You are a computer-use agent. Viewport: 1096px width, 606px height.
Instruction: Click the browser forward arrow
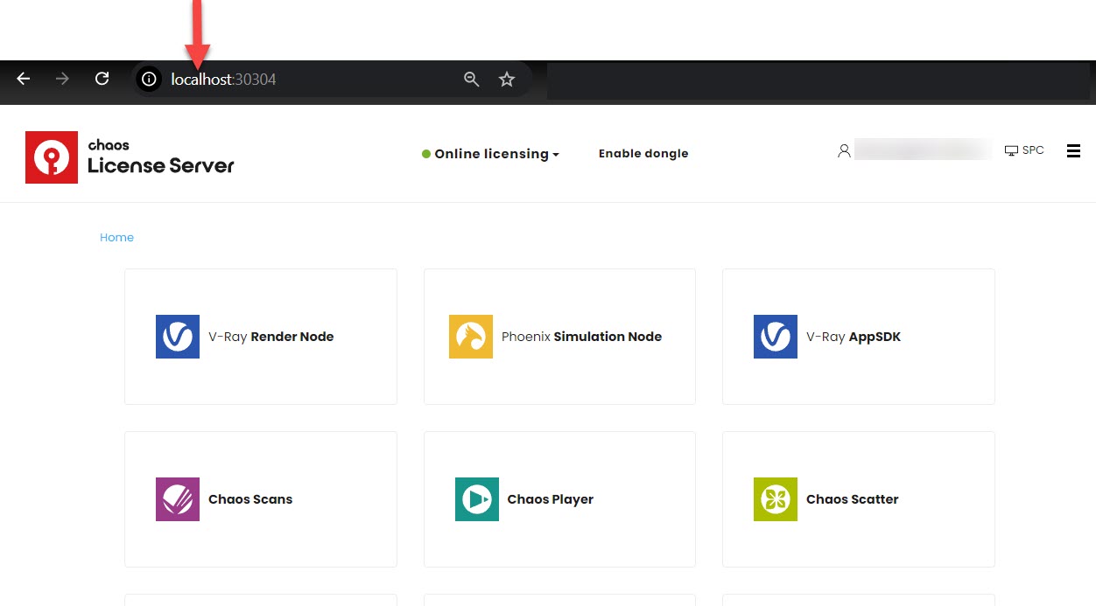[x=62, y=79]
